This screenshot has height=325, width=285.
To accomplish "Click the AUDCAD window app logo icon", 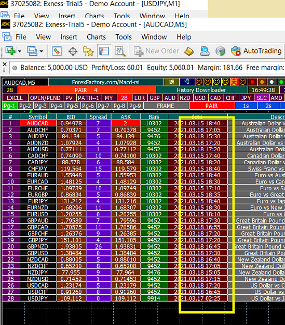I will (x=6, y=24).
